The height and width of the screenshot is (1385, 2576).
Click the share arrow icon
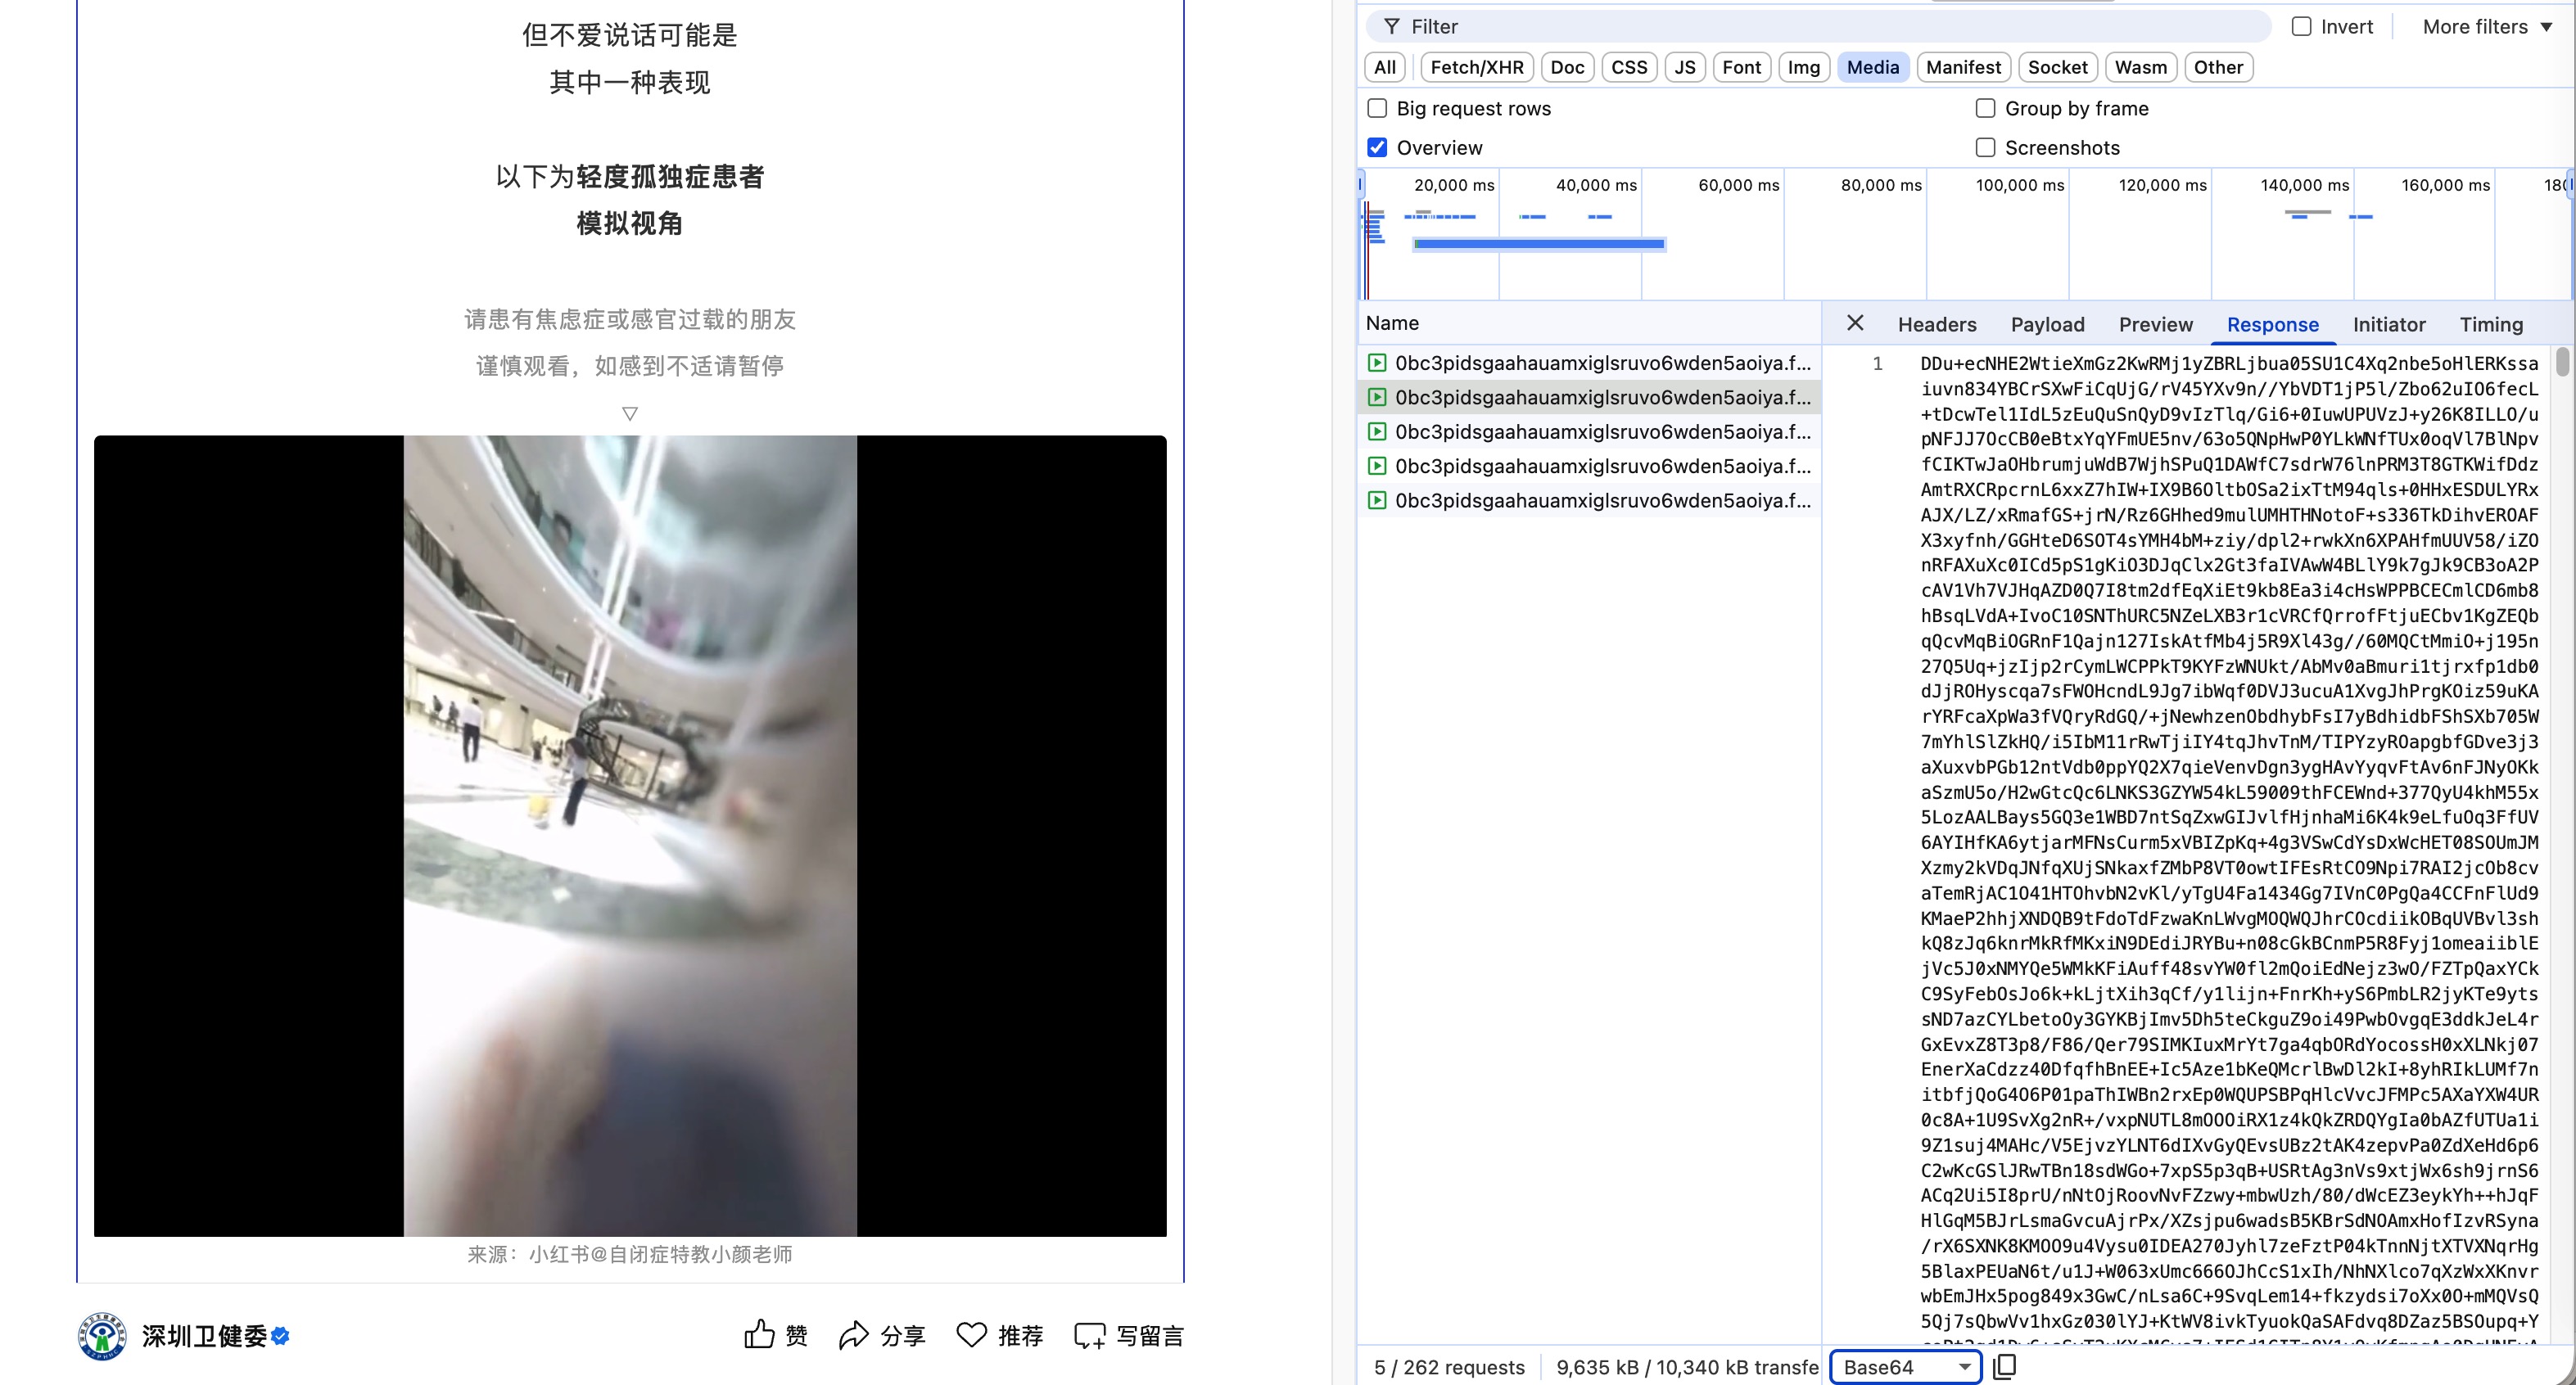coord(853,1335)
